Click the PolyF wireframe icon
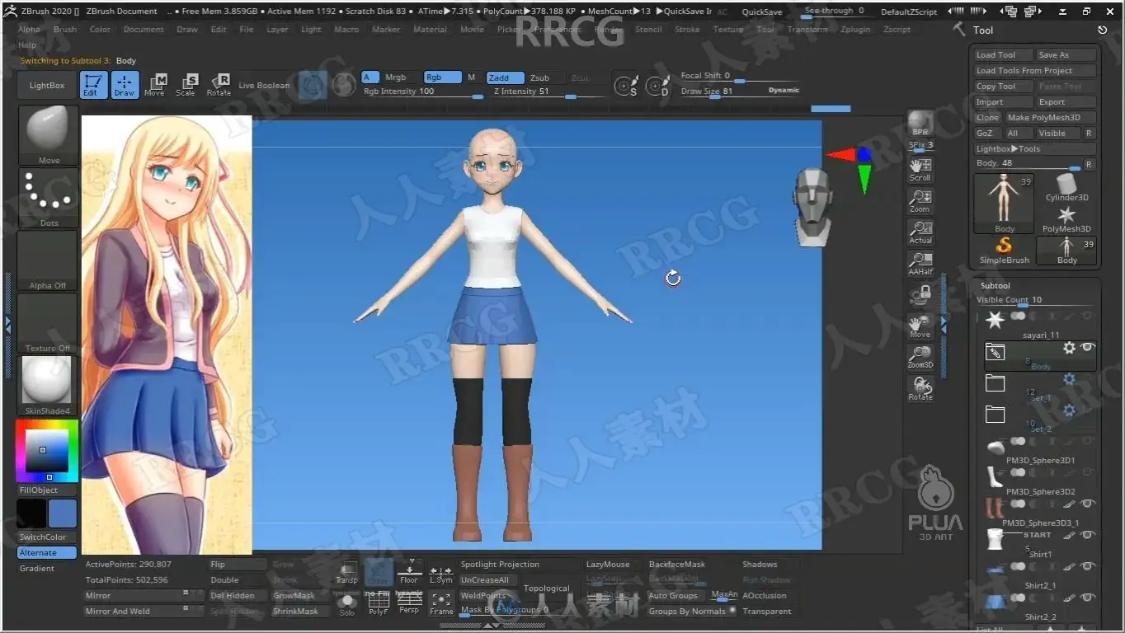The width and height of the screenshot is (1125, 633). pyautogui.click(x=379, y=603)
